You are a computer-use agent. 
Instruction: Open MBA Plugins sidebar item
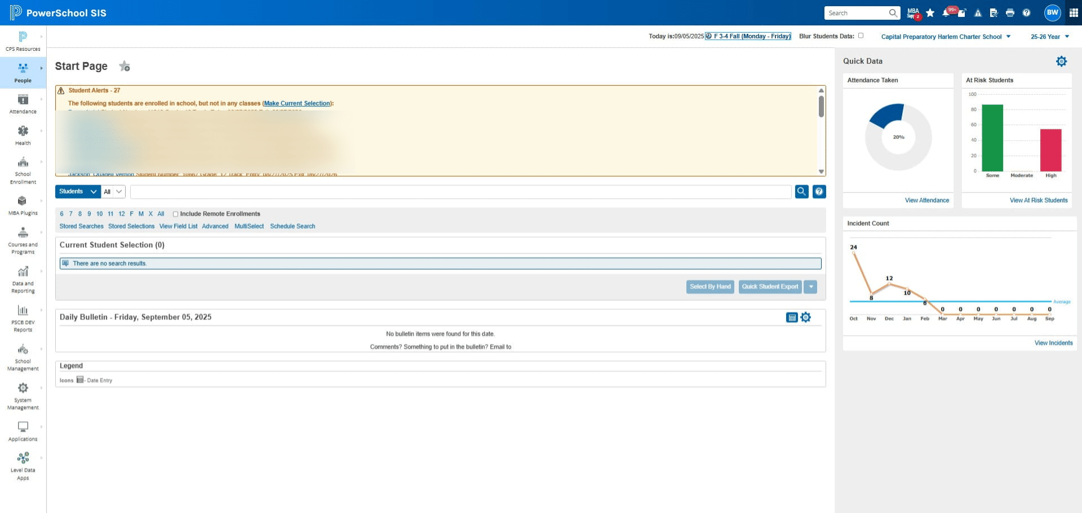point(23,205)
